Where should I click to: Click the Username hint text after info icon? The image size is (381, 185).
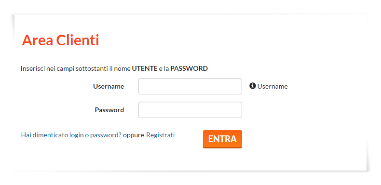pyautogui.click(x=272, y=86)
